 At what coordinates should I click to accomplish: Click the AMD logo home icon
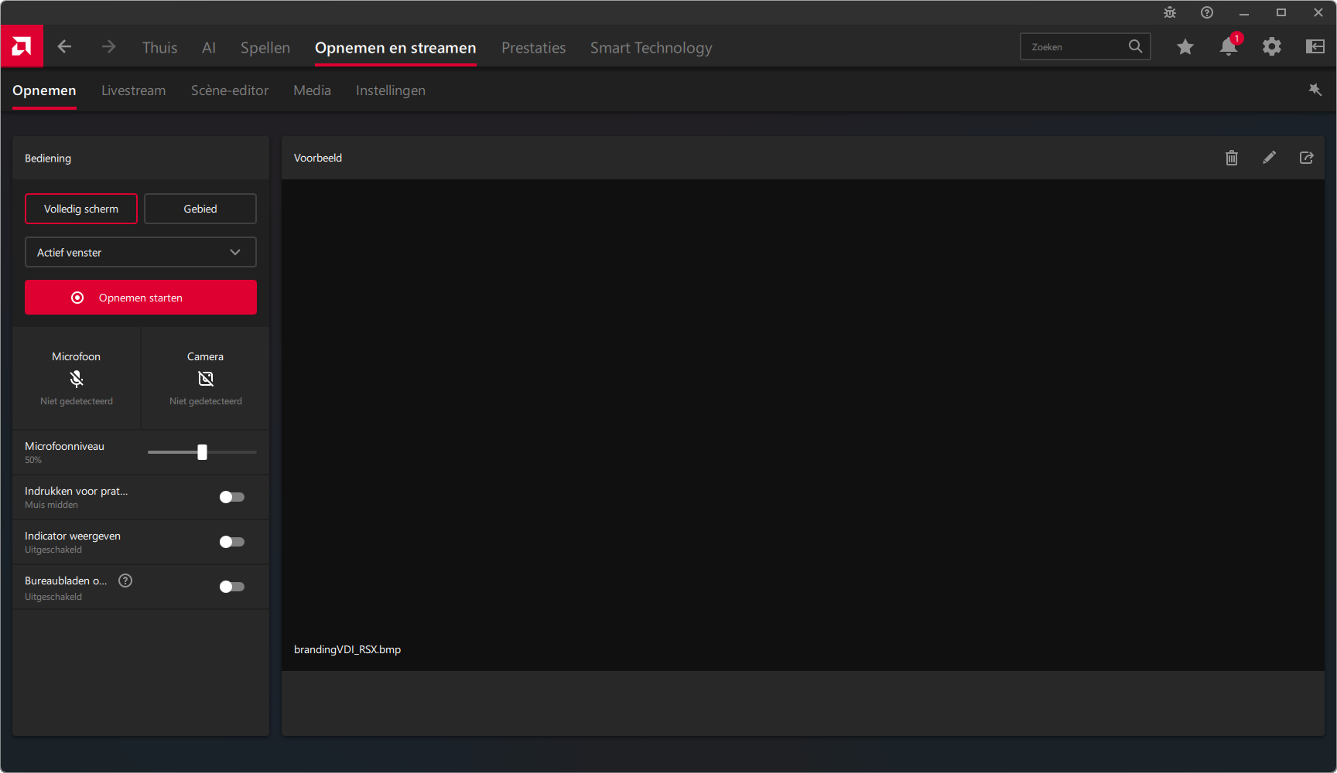[22, 46]
